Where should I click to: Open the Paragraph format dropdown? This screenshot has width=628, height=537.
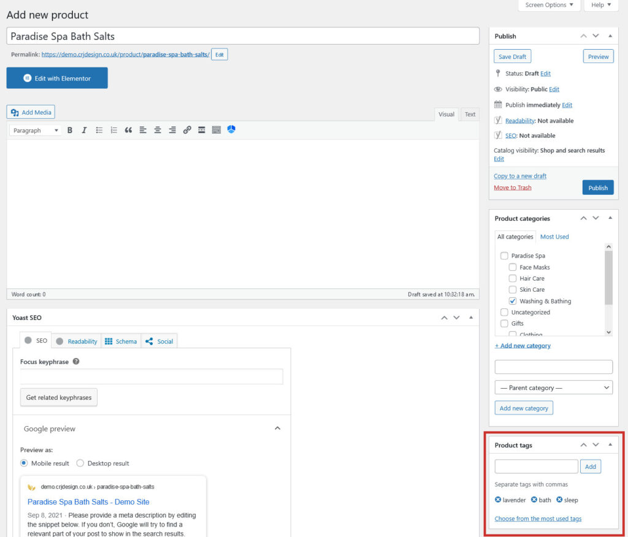point(35,130)
